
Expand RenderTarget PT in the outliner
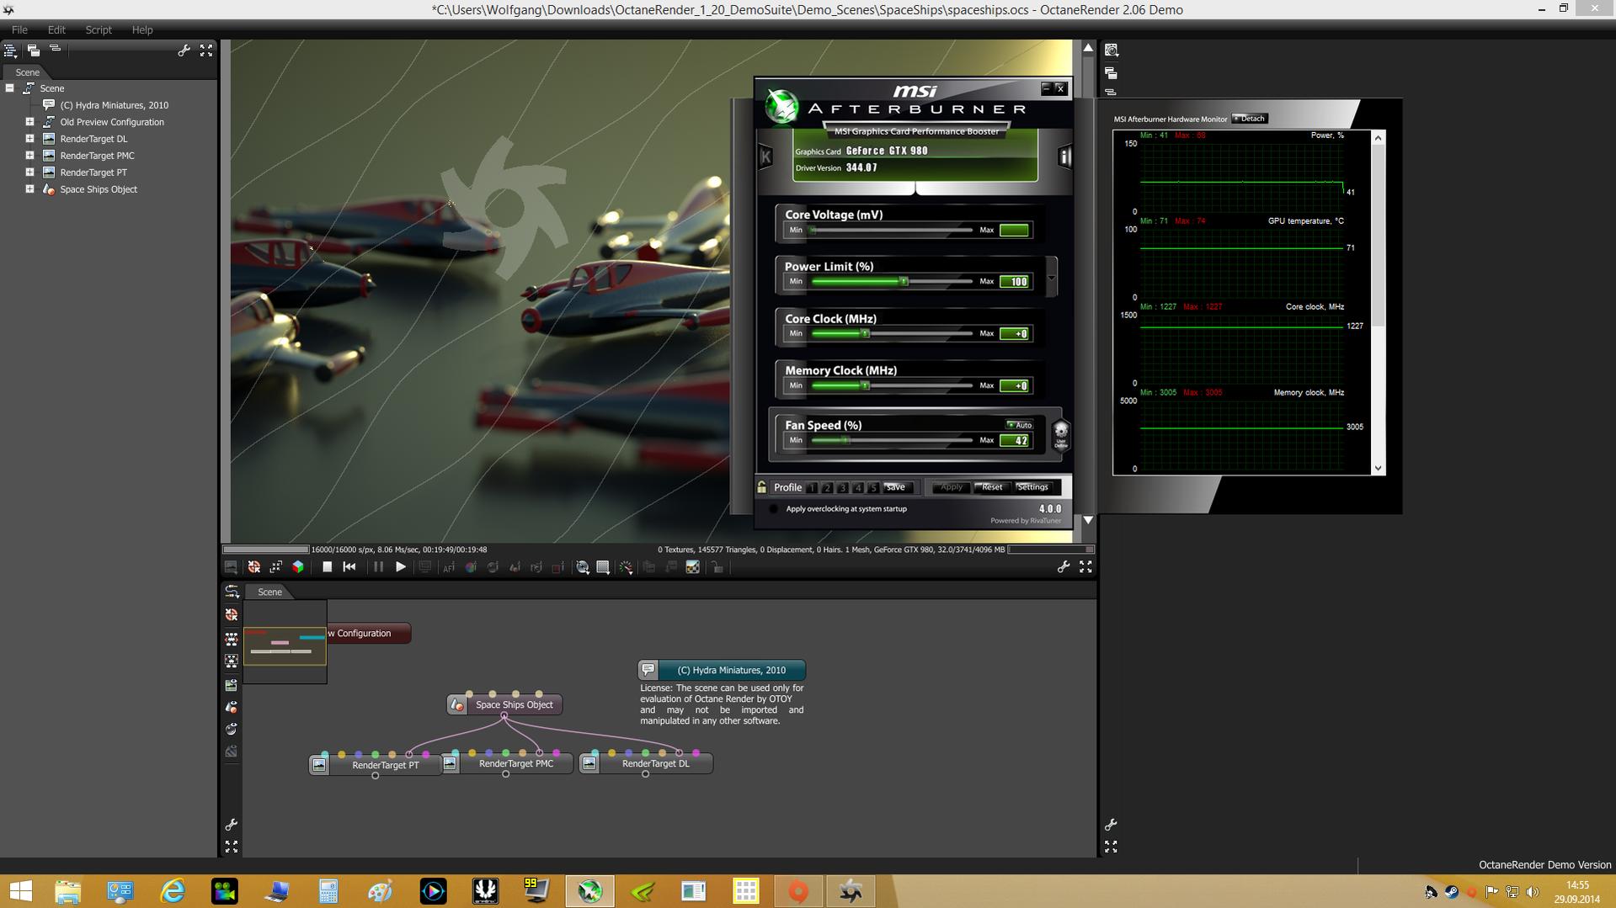pyautogui.click(x=29, y=173)
